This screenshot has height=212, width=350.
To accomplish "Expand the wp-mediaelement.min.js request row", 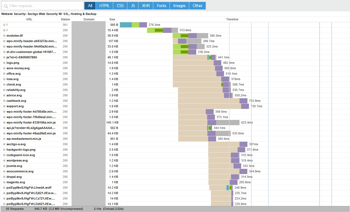I will (4, 139).
